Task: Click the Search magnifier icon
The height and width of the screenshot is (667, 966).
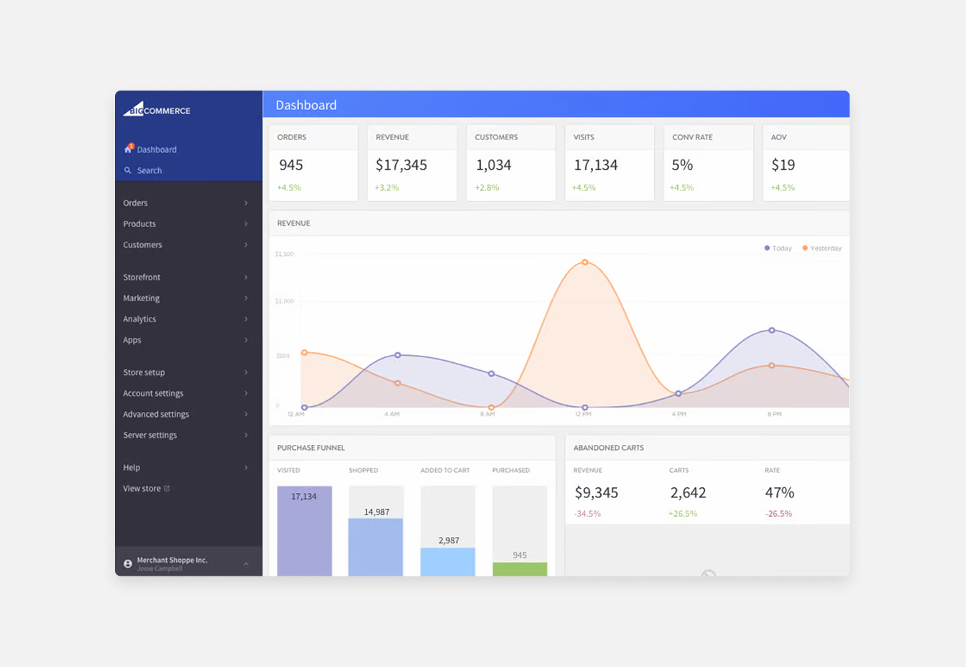Action: pyautogui.click(x=128, y=170)
